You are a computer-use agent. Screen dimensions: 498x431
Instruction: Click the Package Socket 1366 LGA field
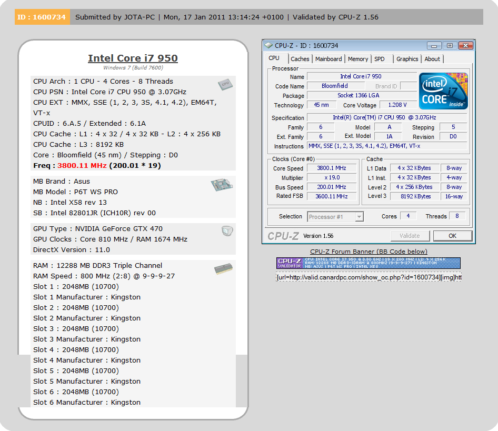(362, 96)
